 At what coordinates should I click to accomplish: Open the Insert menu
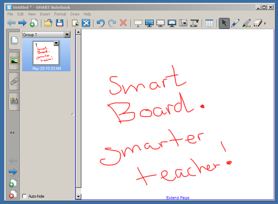(45, 14)
